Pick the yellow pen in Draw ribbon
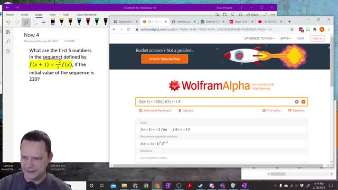The height and width of the screenshot is (190, 338). (x=61, y=22)
